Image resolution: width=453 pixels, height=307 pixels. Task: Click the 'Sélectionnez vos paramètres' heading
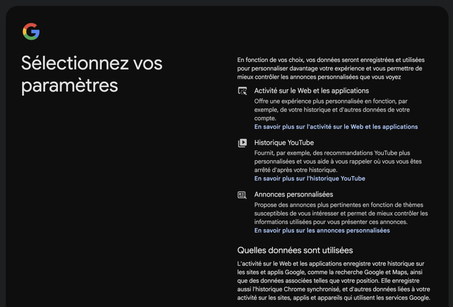pyautogui.click(x=92, y=74)
